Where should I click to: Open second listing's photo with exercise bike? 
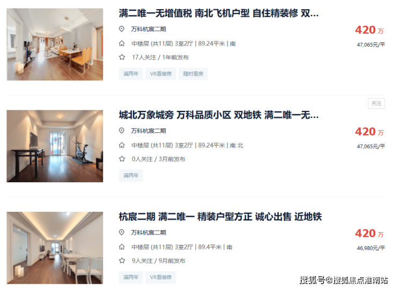pos(55,146)
